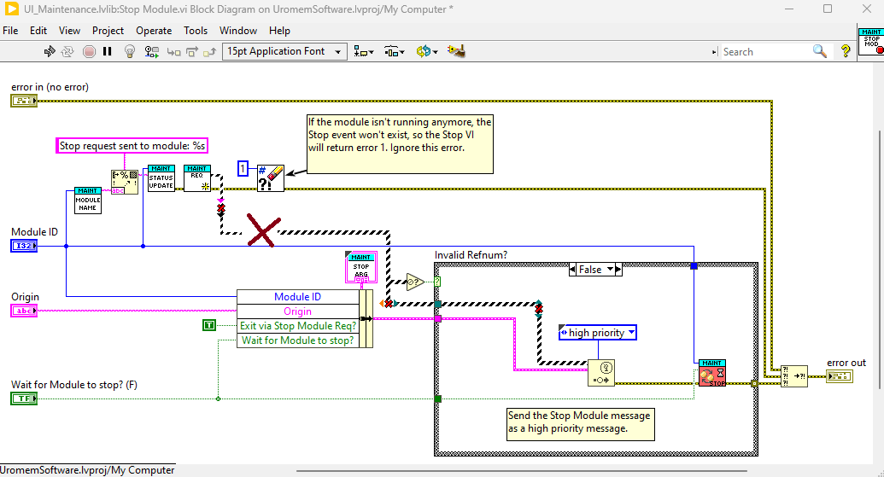Click the high priority message comment
The height and width of the screenshot is (477, 884).
click(580, 424)
